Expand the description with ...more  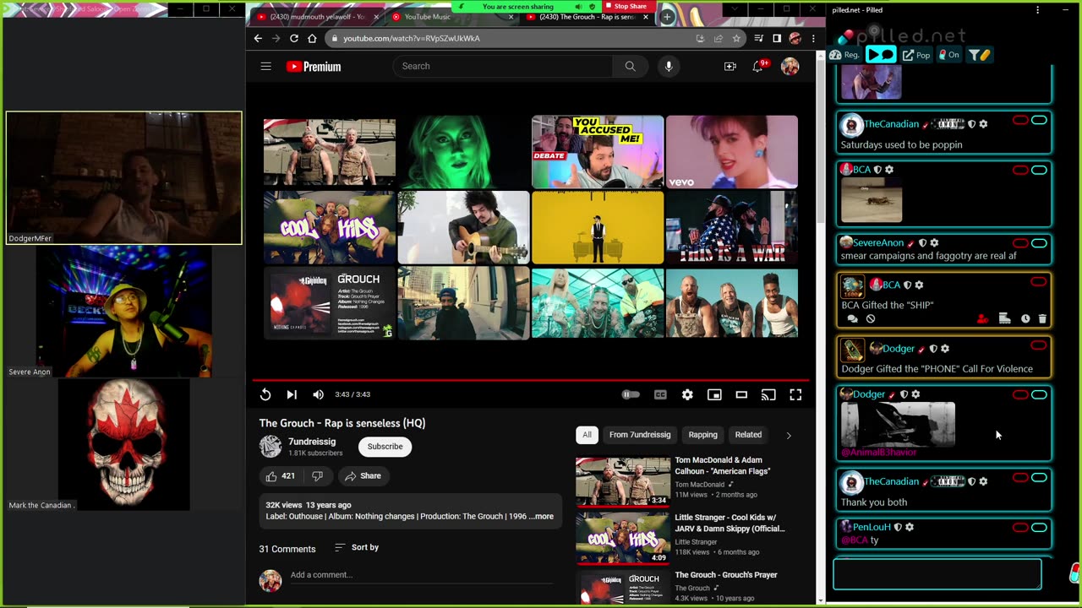coord(542,517)
